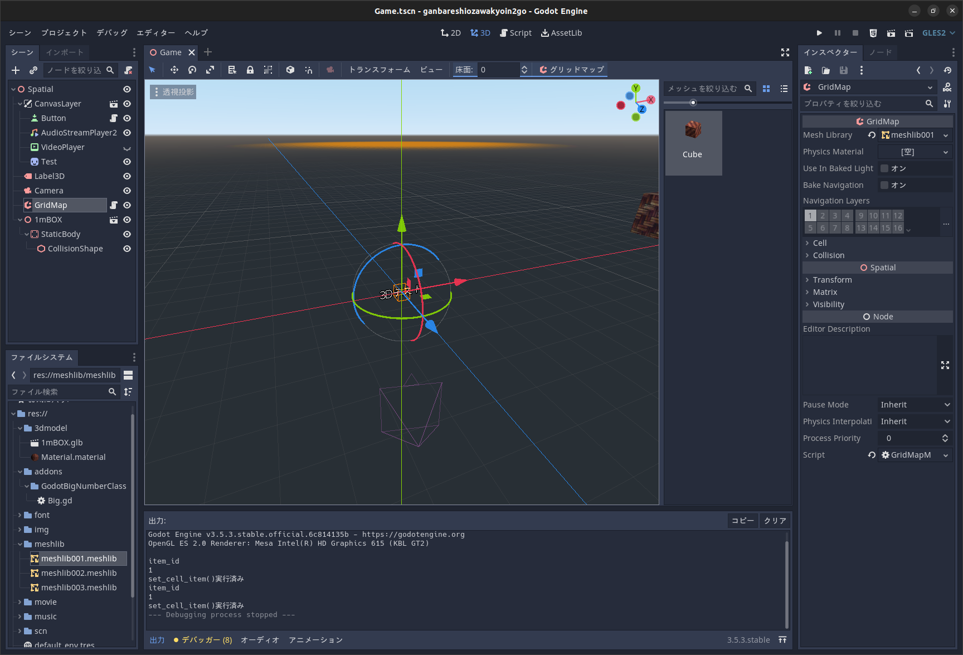Lock the selected node via the lock icon
This screenshot has width=963, height=655.
pos(250,70)
